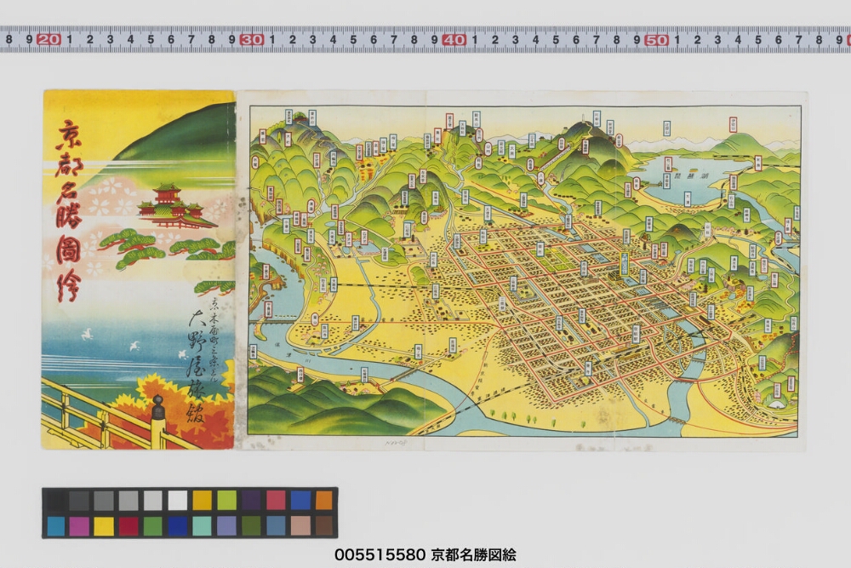The width and height of the screenshot is (851, 568).
Task: Choose the brown swatch at the bottom-right of chart
Action: (x=324, y=525)
